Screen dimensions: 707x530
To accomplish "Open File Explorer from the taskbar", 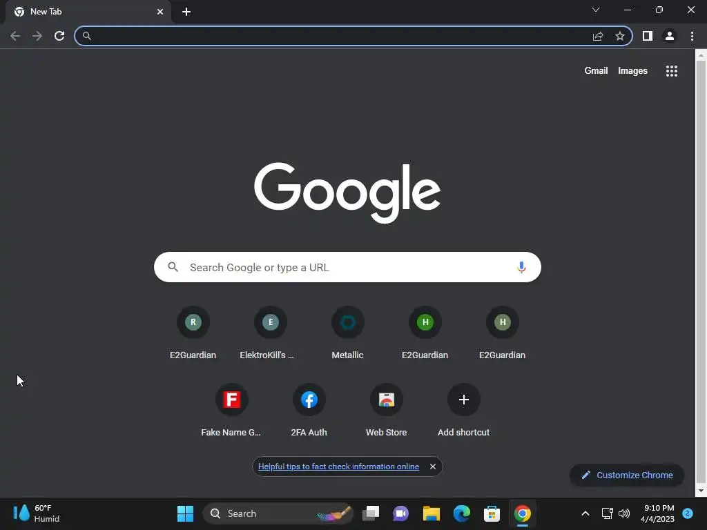I will click(x=431, y=513).
